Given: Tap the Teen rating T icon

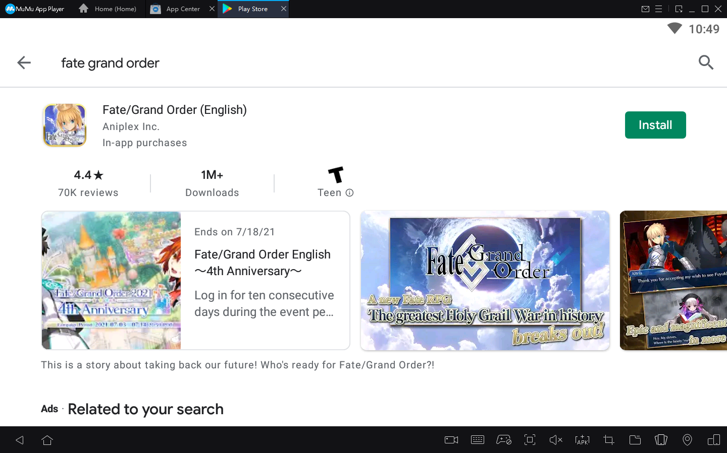Looking at the screenshot, I should (336, 175).
